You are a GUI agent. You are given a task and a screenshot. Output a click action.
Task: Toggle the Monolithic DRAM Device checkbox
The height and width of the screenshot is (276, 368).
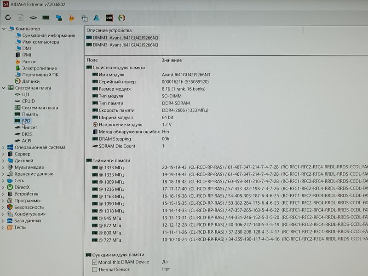click(95, 262)
